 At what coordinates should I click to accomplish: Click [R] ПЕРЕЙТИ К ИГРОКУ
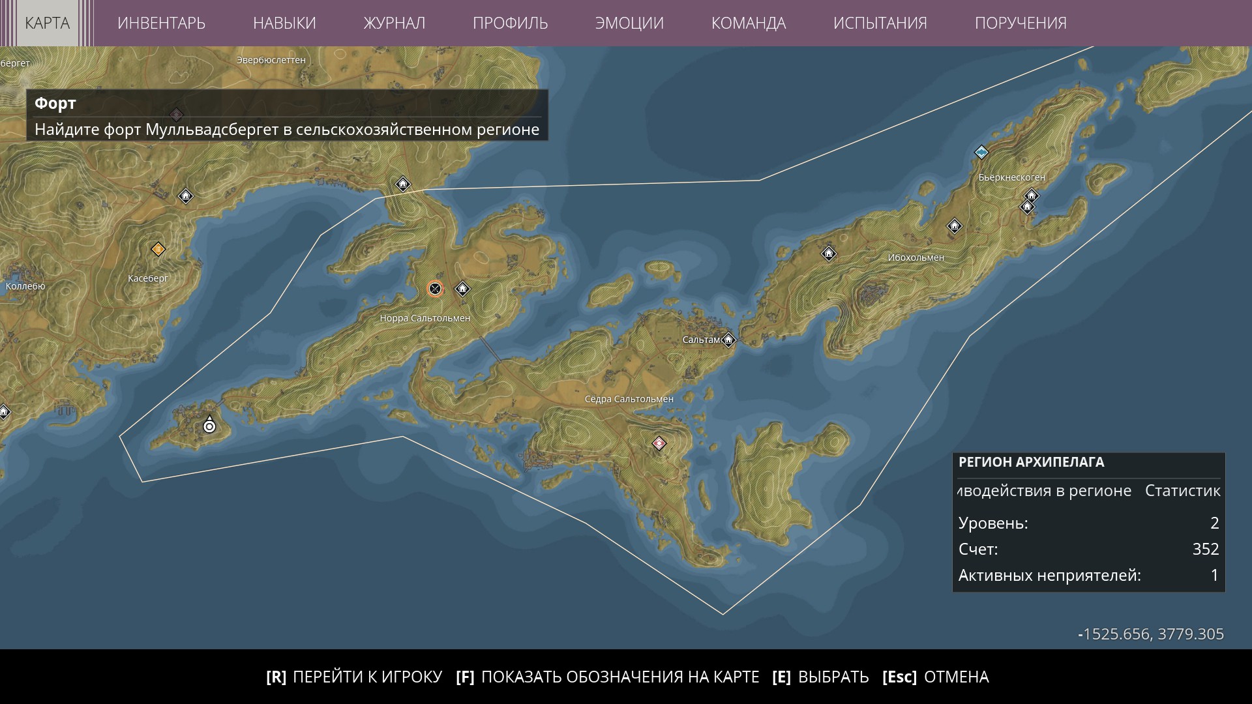[x=354, y=677]
